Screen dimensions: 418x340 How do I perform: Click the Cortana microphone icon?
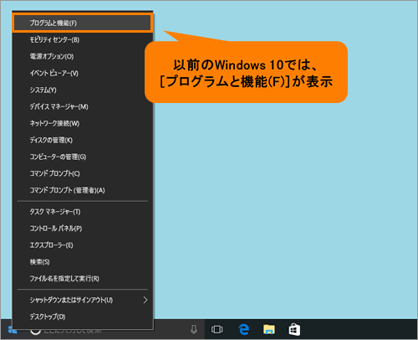point(194,330)
